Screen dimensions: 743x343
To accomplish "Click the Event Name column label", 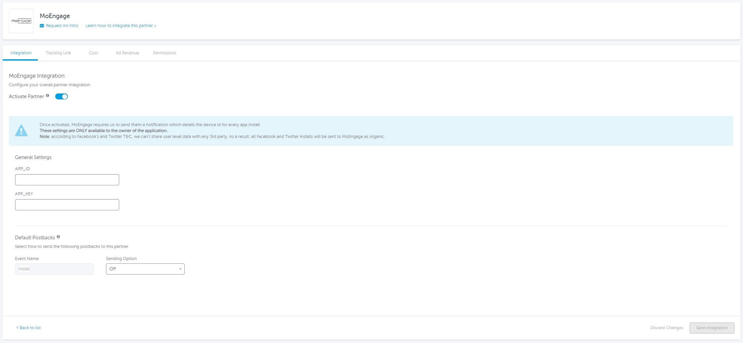I will [27, 259].
